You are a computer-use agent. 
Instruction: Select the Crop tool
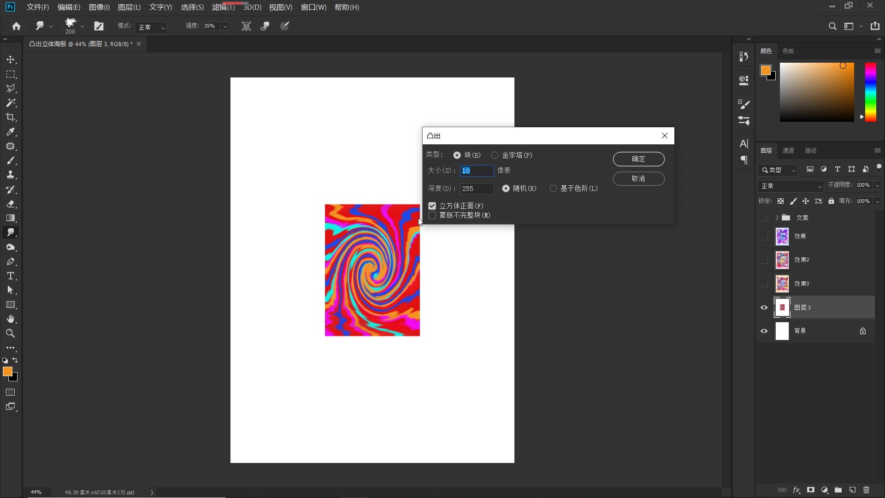(x=11, y=117)
